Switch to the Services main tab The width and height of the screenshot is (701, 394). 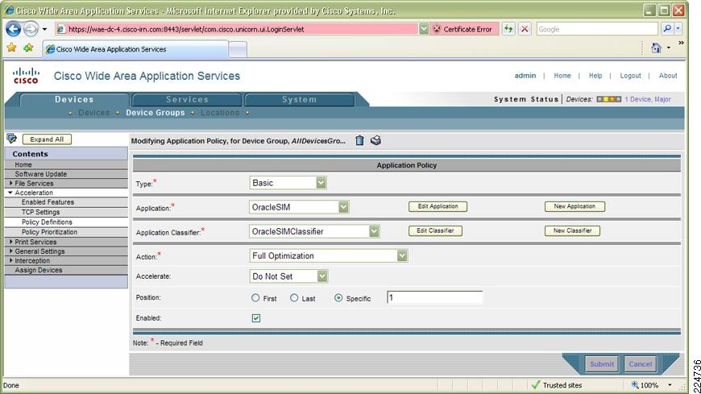point(187,99)
